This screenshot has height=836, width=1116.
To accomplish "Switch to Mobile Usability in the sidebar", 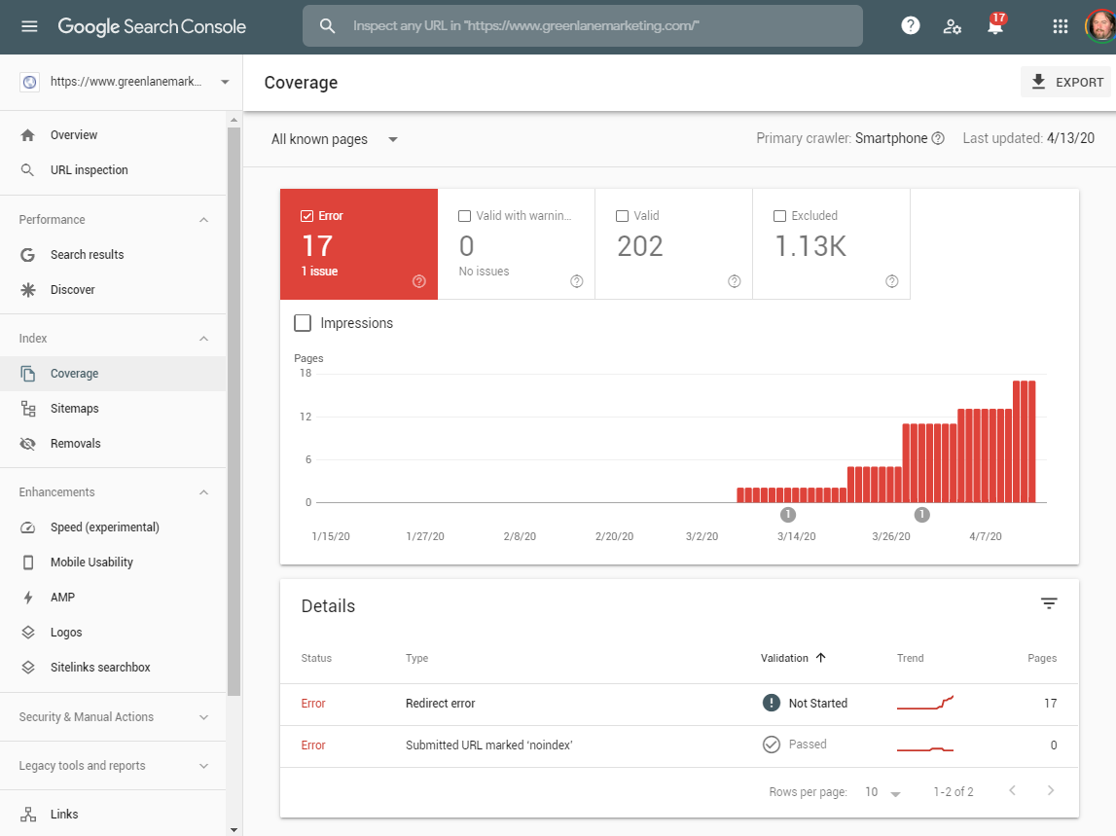I will tap(90, 562).
